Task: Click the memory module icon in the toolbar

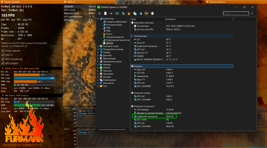Action: click(117, 13)
